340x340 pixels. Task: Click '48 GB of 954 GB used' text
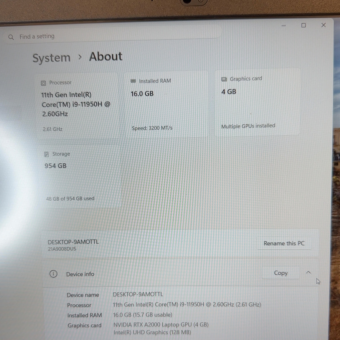[70, 199]
